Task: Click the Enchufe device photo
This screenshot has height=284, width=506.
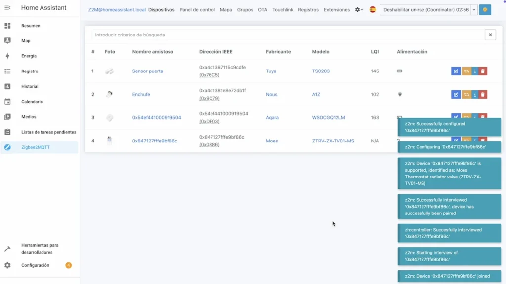Action: coord(109,94)
